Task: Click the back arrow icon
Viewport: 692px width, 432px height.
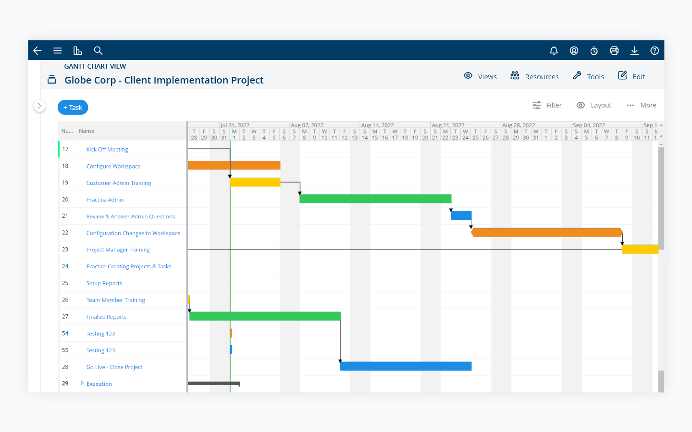Action: [x=37, y=50]
